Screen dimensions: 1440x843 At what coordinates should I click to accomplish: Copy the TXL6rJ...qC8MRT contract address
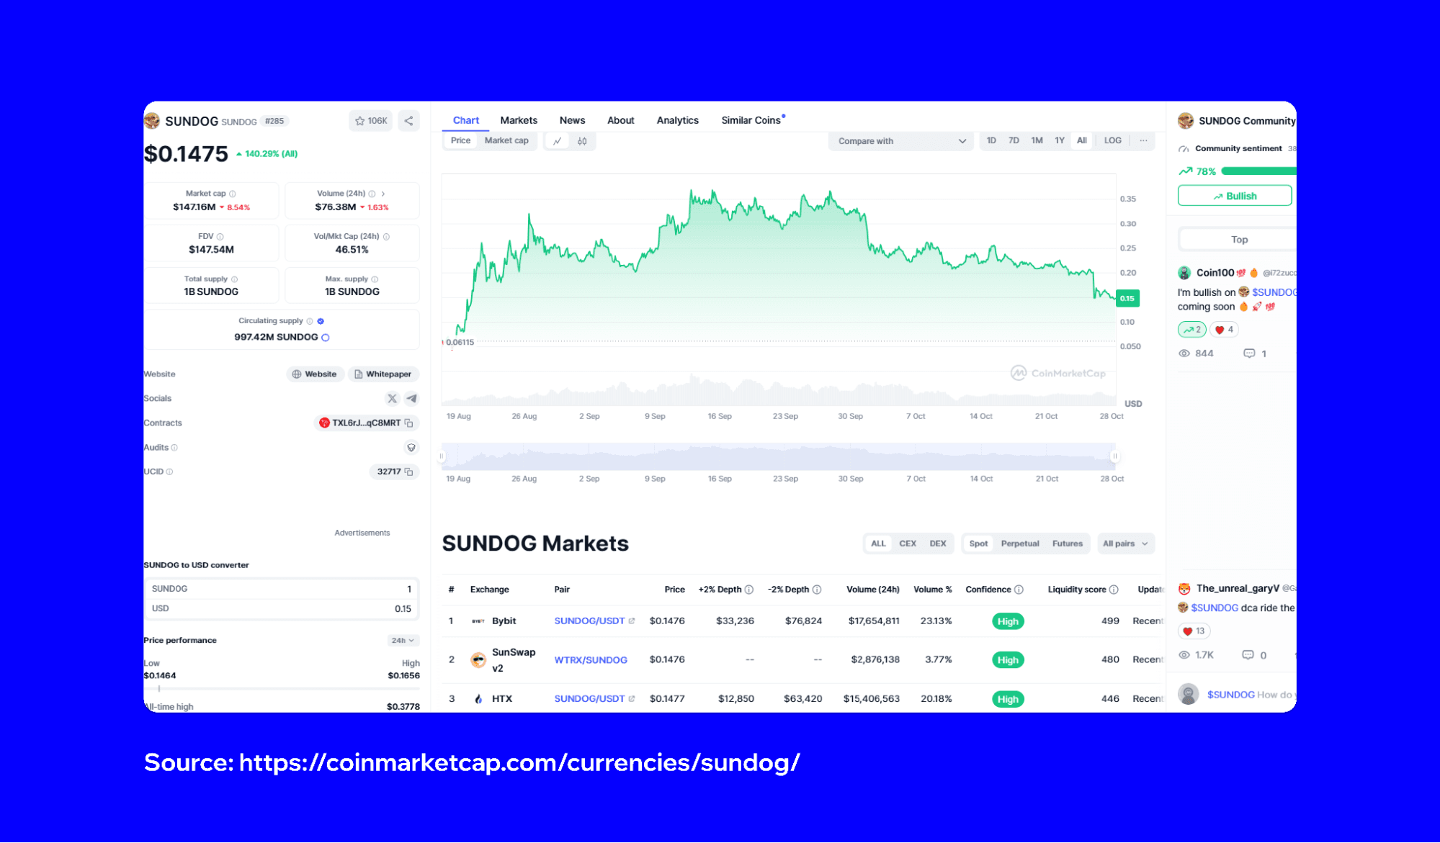point(408,423)
